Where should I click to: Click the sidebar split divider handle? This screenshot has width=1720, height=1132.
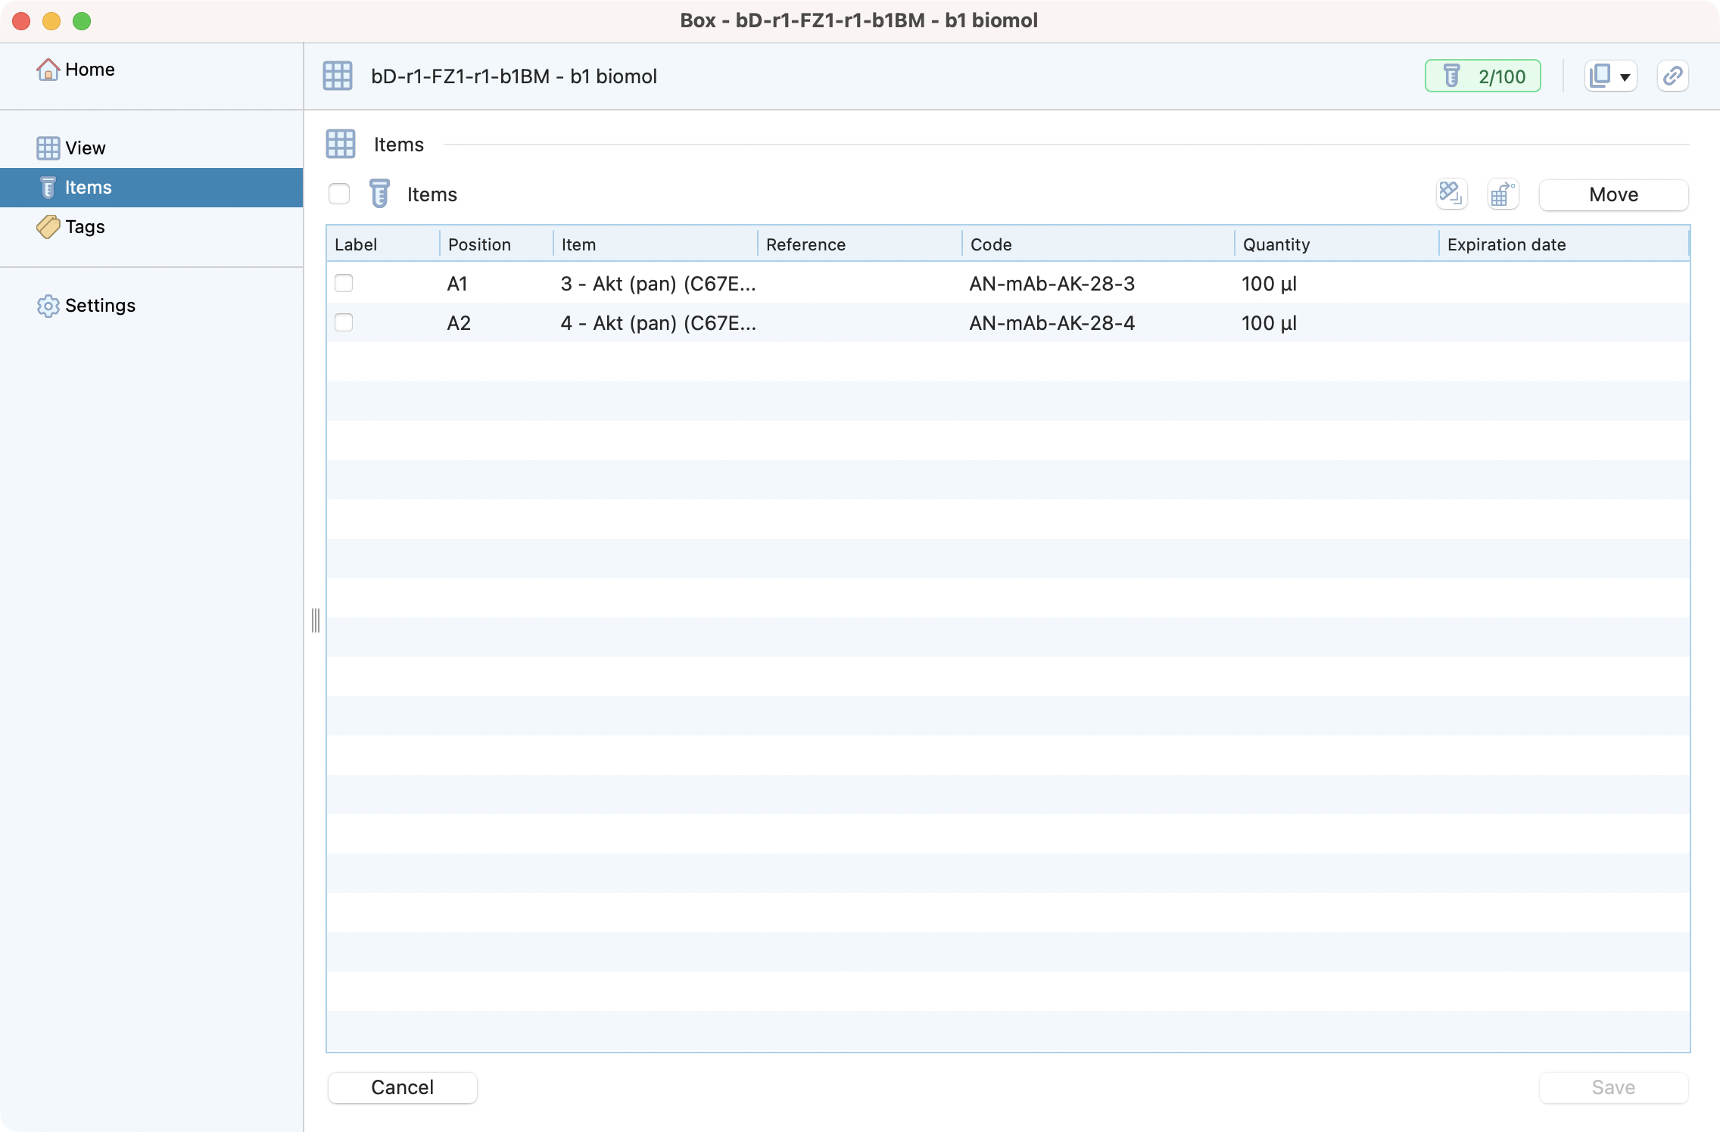tap(316, 620)
